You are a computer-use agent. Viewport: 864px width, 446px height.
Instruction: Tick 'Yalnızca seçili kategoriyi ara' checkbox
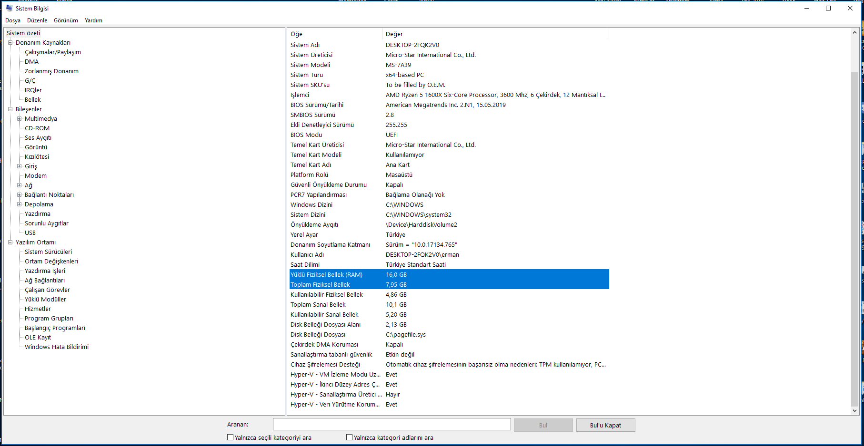click(231, 437)
